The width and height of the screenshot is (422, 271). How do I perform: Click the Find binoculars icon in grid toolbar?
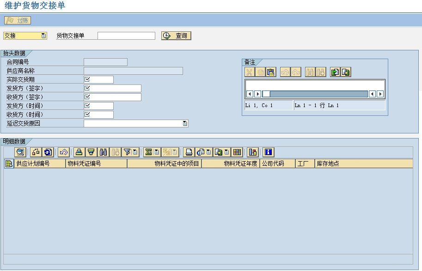click(x=103, y=152)
